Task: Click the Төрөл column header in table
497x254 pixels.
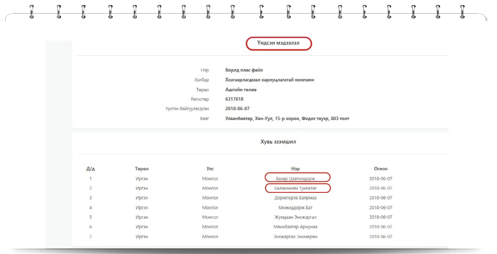Action: [142, 168]
